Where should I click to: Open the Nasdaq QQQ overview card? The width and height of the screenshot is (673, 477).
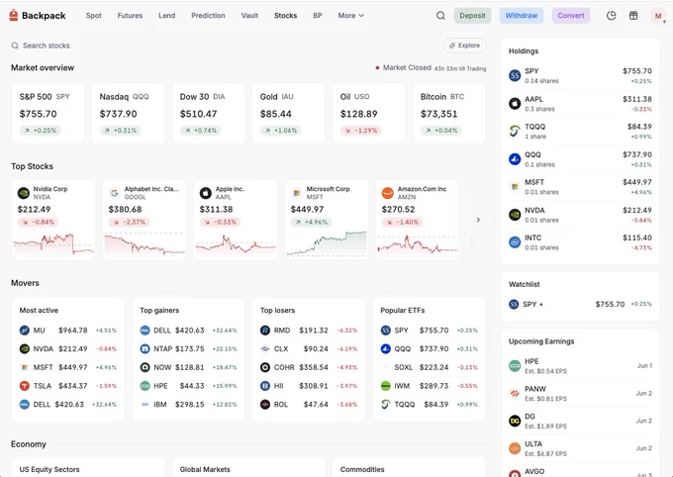point(128,114)
